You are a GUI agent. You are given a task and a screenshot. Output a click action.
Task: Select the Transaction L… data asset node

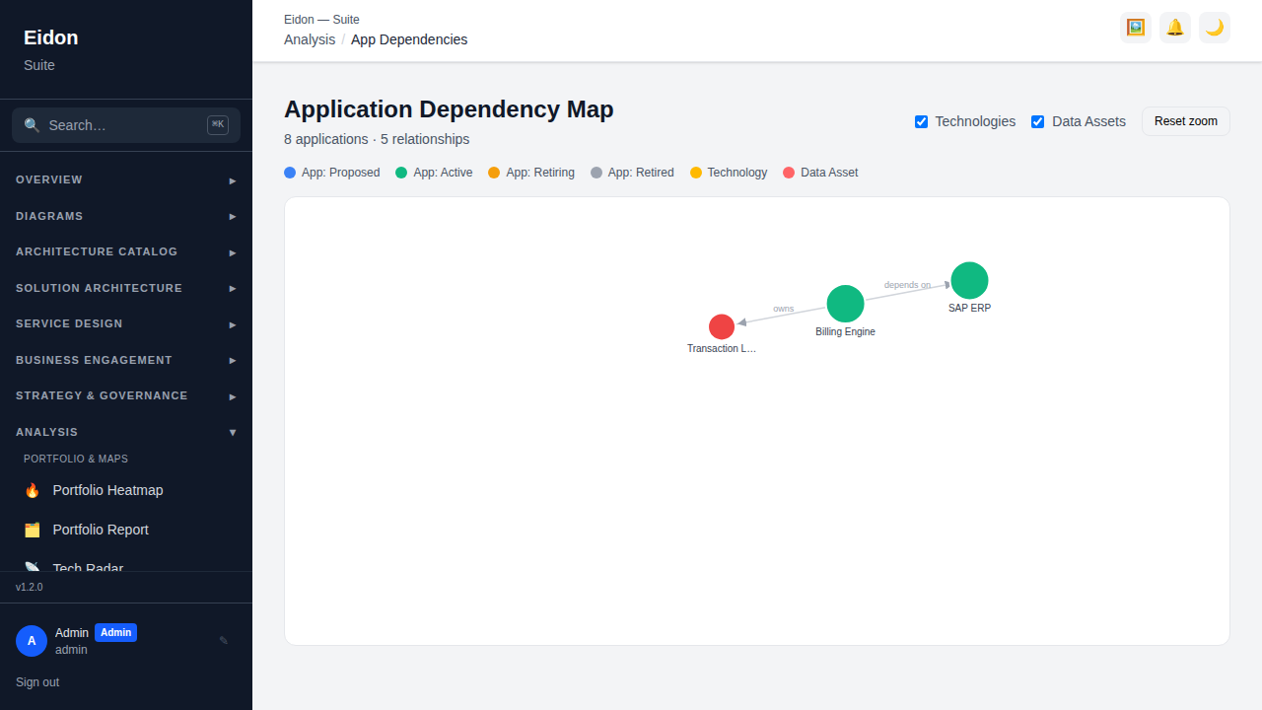point(722,326)
